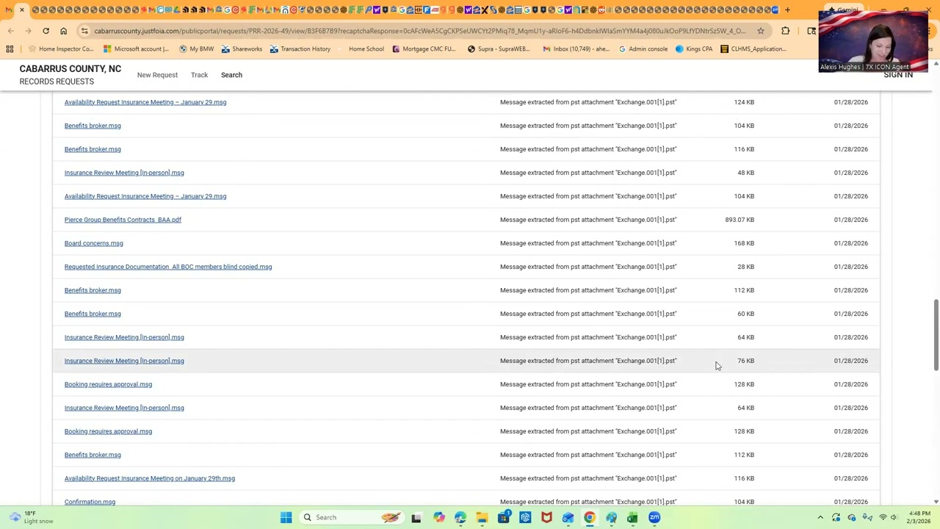Click the SIGN IN link
The image size is (940, 529).
tap(898, 75)
